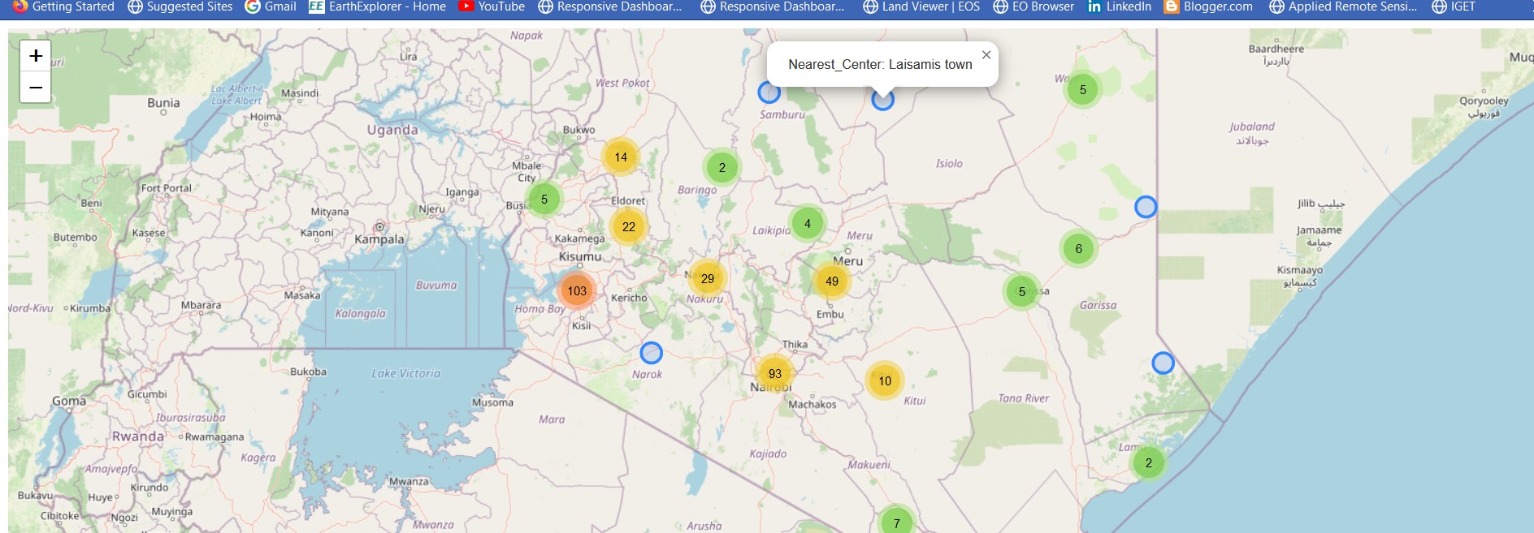Click the blue circle marker near Narok

point(651,353)
